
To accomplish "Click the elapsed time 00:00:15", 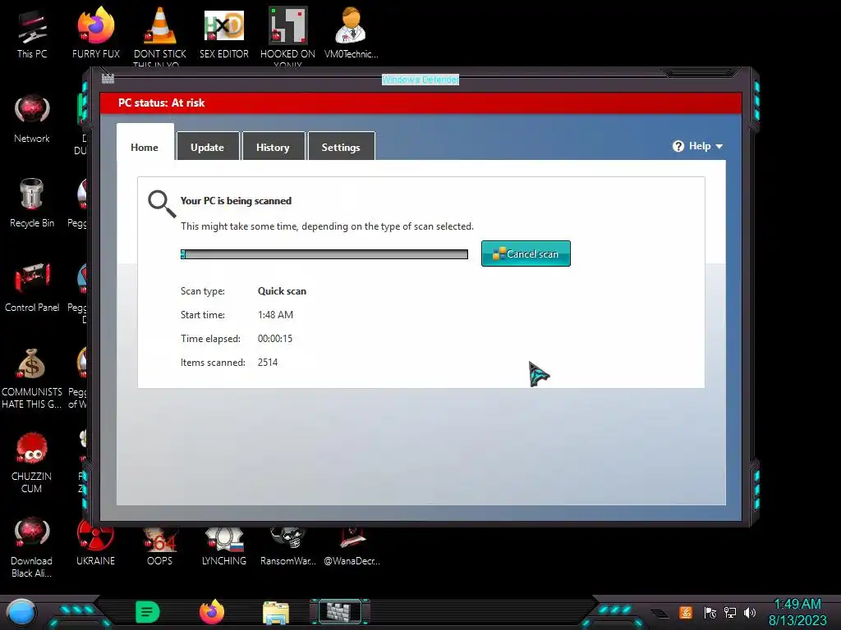I will [x=275, y=339].
